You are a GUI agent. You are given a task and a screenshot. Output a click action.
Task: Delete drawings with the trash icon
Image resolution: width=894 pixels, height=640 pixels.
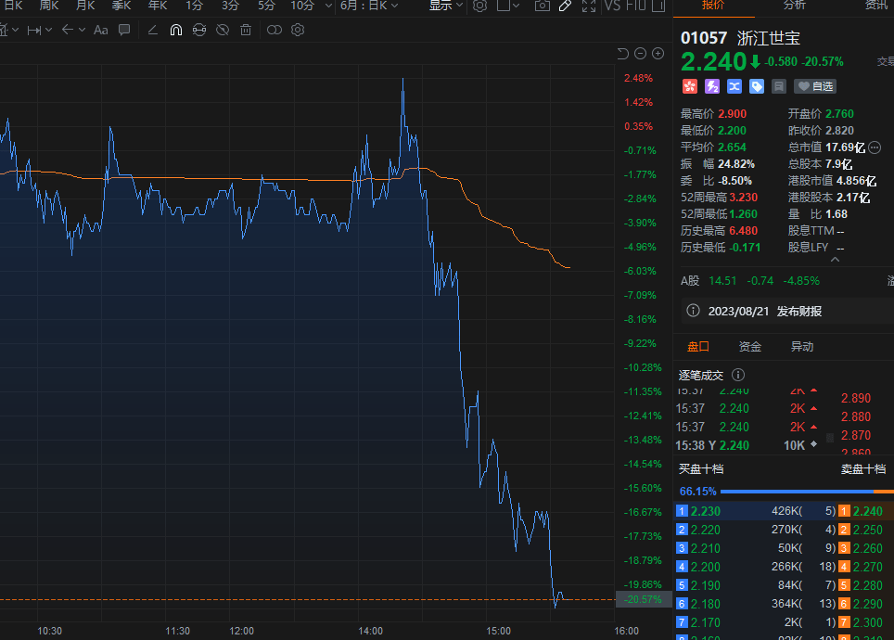246,31
